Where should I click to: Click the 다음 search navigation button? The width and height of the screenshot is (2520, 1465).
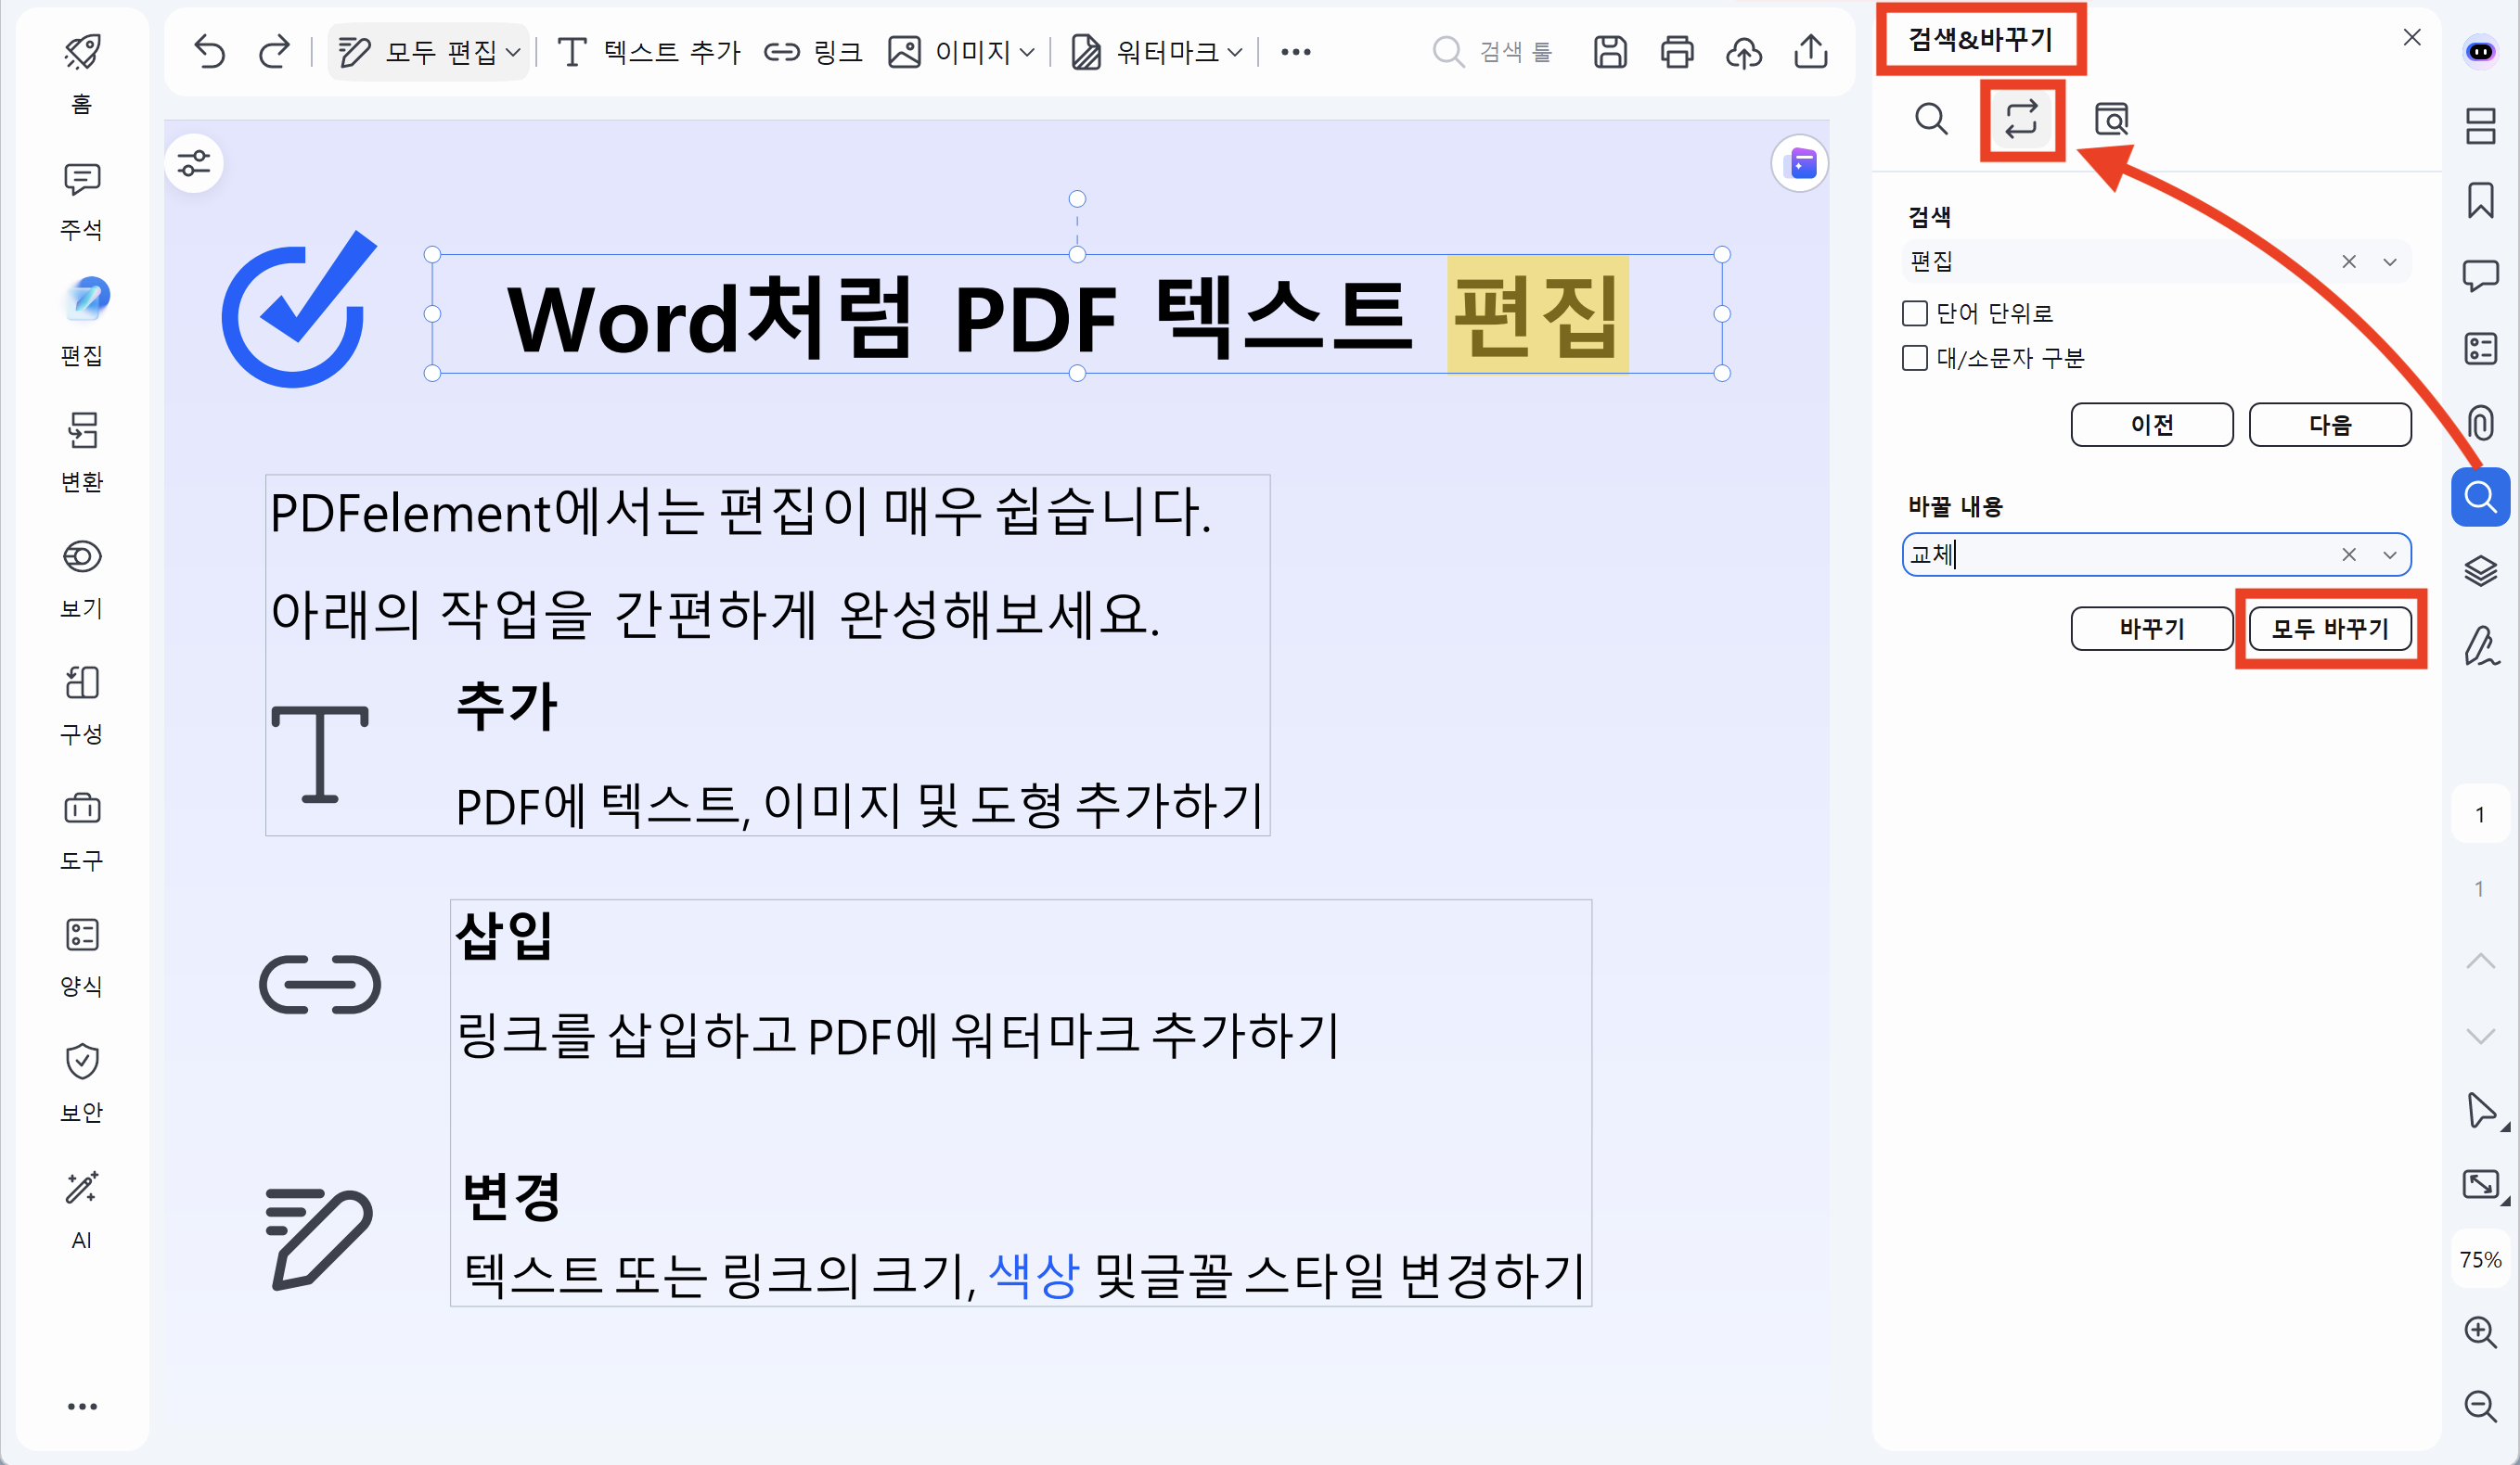click(2330, 424)
